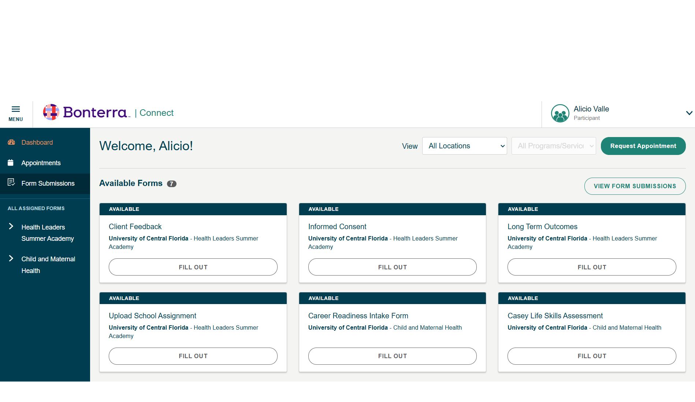Fill out the Casey Life Skills Assessment
This screenshot has height=402, width=695.
point(591,356)
